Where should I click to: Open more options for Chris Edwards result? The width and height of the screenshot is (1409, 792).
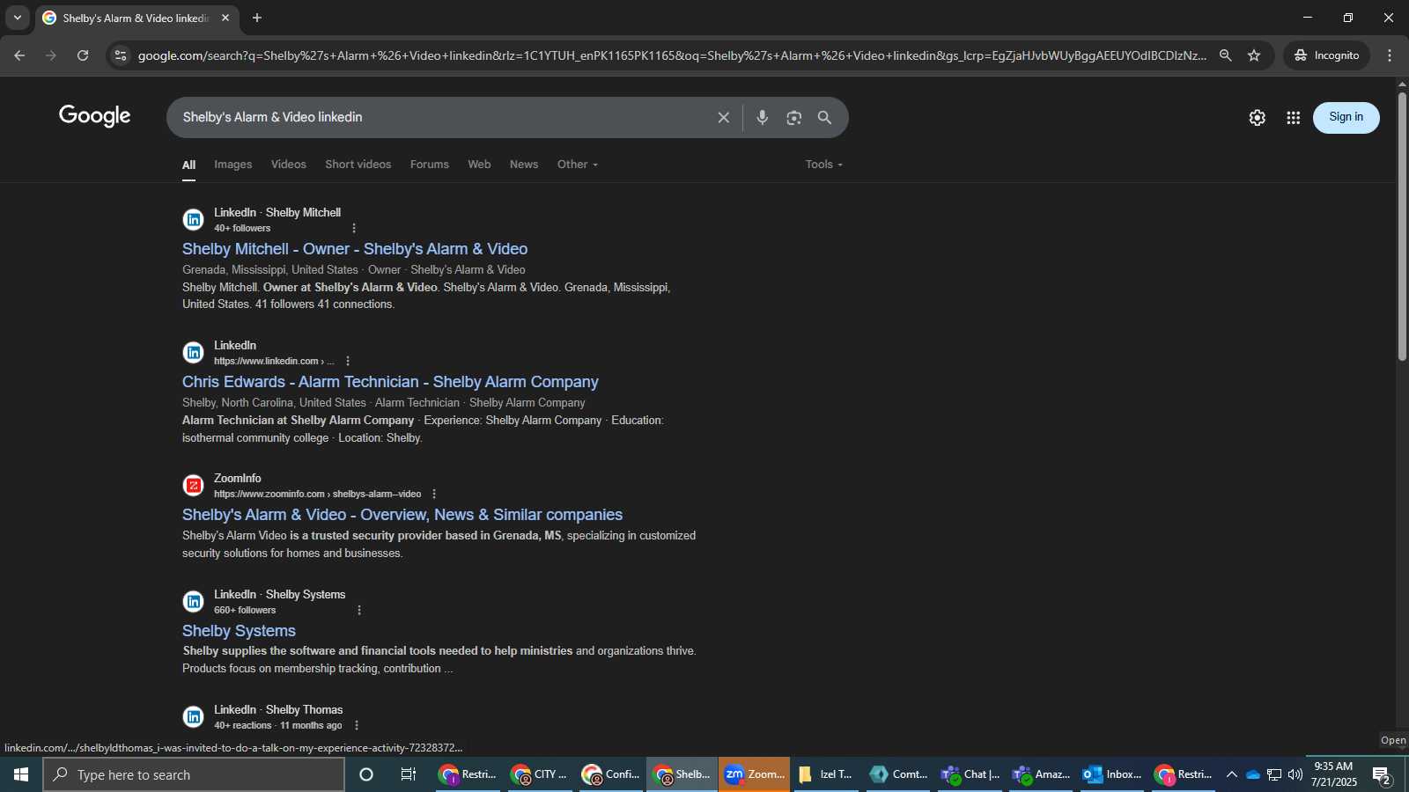[x=348, y=362]
